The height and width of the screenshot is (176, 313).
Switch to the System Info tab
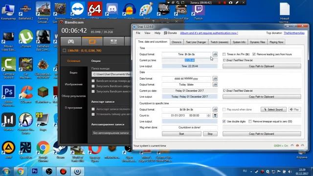239,42
